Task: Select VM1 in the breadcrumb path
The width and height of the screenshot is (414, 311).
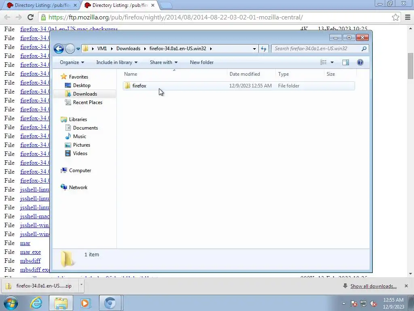Action: [102, 49]
